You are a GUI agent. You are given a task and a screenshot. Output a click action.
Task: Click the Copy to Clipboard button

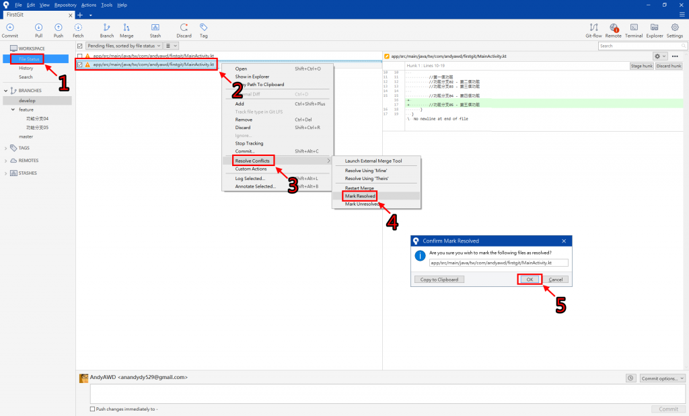[x=439, y=280]
